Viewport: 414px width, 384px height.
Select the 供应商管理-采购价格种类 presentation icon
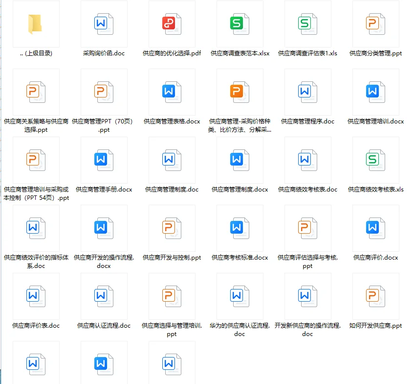240,92
